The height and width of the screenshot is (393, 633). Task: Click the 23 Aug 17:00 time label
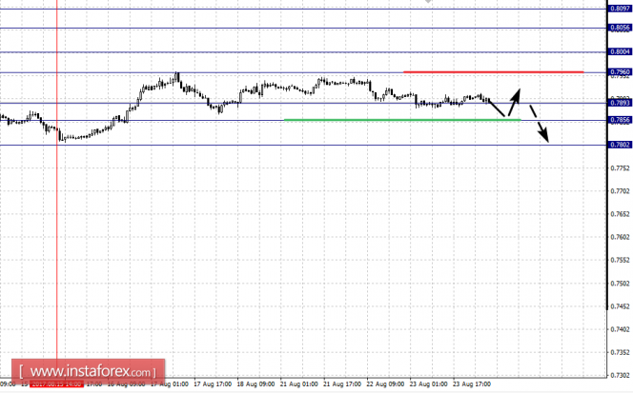coord(471,384)
